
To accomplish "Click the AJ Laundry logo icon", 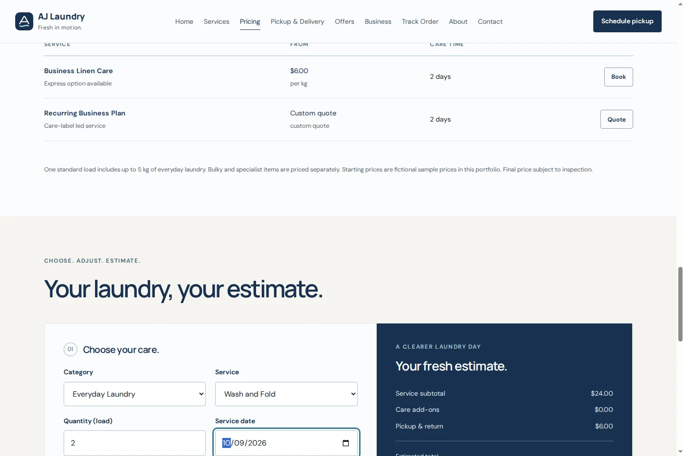I will [x=24, y=21].
